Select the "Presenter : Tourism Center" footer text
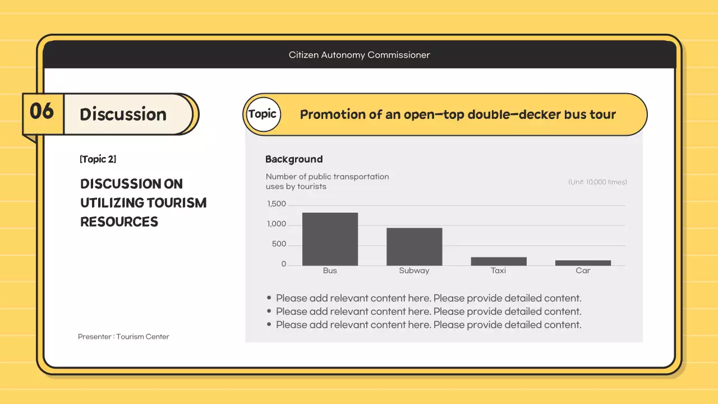Image resolution: width=718 pixels, height=404 pixels. 123,337
